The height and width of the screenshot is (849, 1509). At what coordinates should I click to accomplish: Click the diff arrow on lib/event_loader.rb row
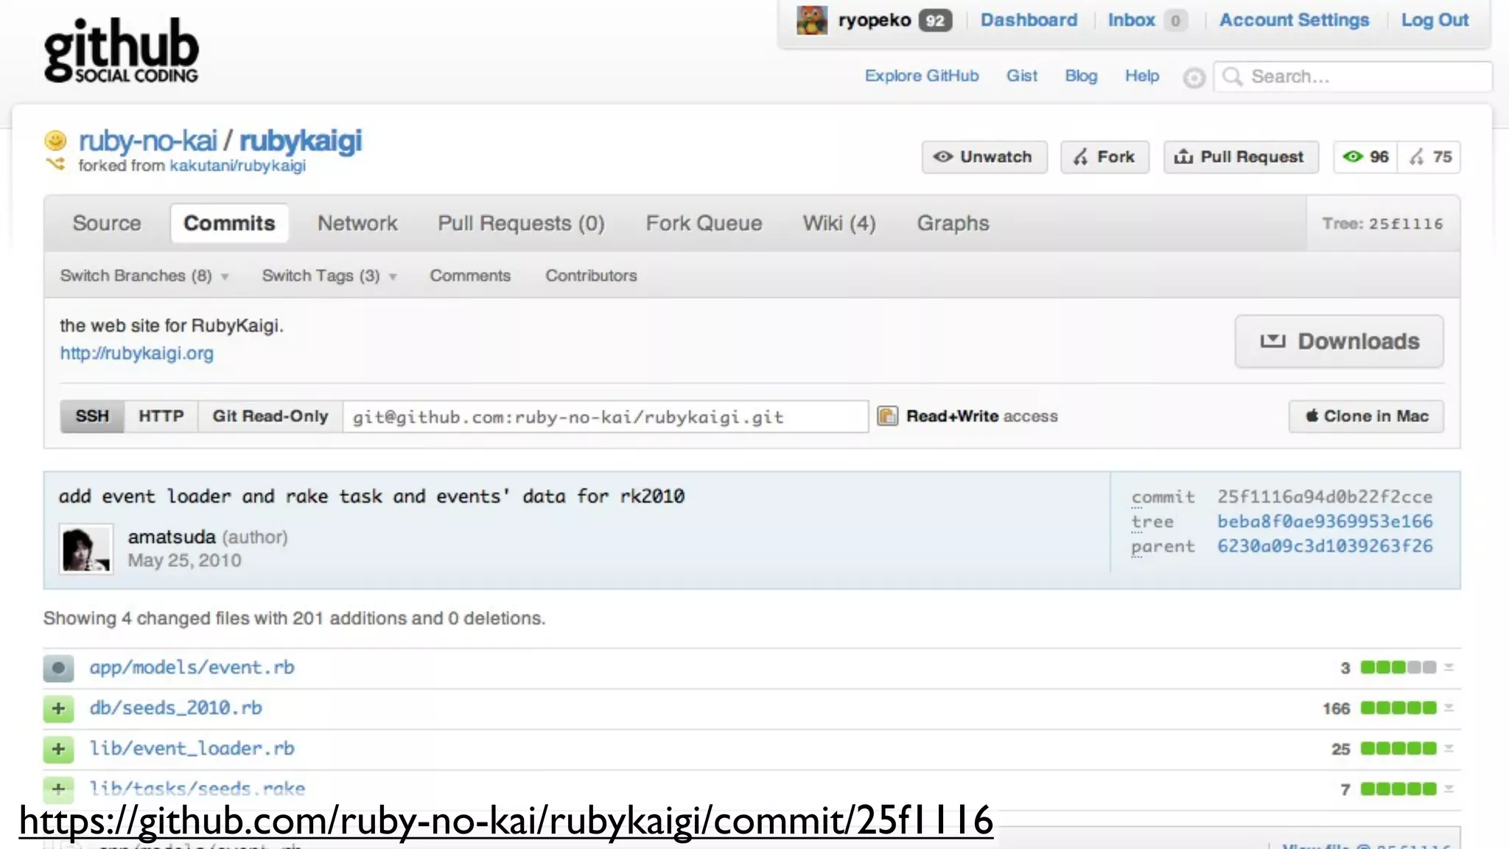tap(1449, 749)
